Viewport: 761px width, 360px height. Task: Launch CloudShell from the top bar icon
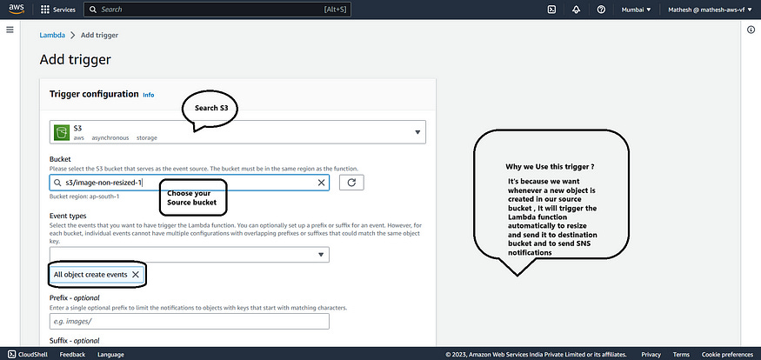[x=551, y=10]
